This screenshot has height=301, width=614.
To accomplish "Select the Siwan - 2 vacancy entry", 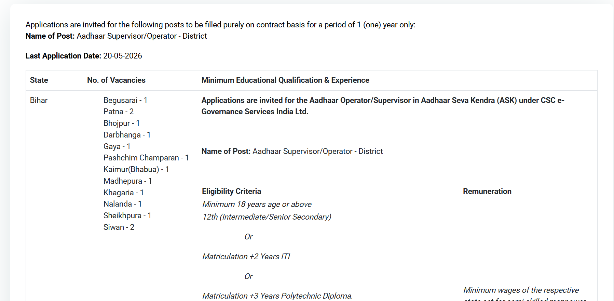I will click(119, 227).
